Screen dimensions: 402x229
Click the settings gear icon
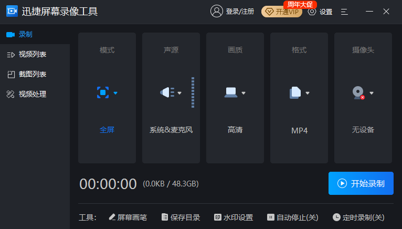[312, 12]
